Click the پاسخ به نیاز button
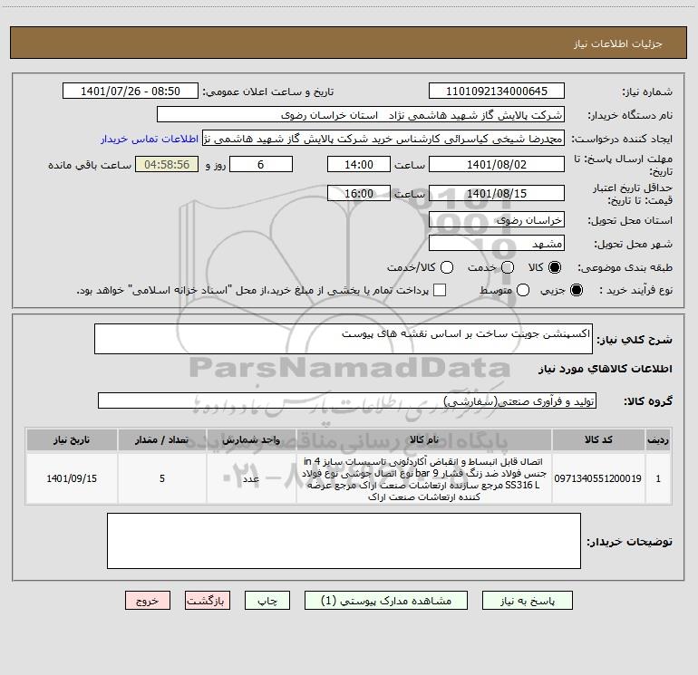This screenshot has height=675, width=698. [528, 601]
